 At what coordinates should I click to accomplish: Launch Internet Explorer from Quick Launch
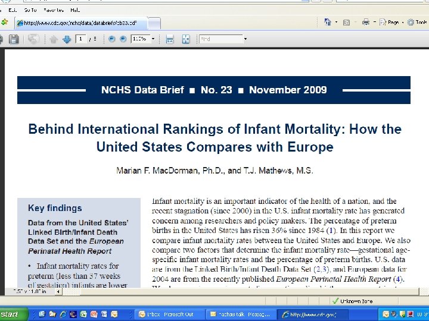click(63, 314)
